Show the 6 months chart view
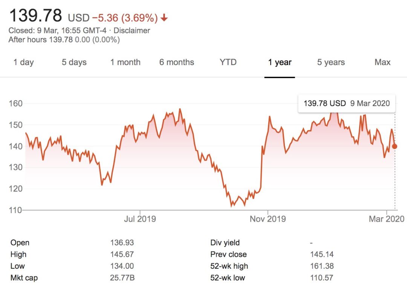 click(x=176, y=62)
